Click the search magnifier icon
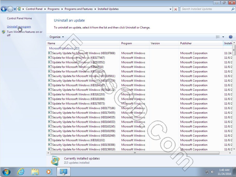Image resolution: width=236 pixels, height=177 pixels. pyautogui.click(x=233, y=9)
